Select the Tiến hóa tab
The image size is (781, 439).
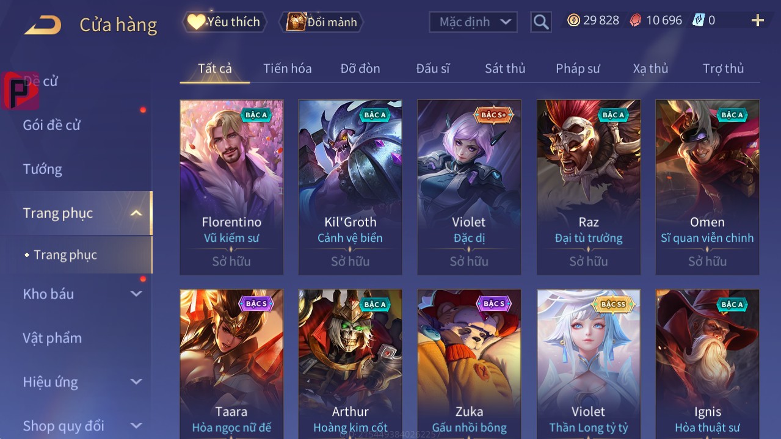[x=288, y=68]
